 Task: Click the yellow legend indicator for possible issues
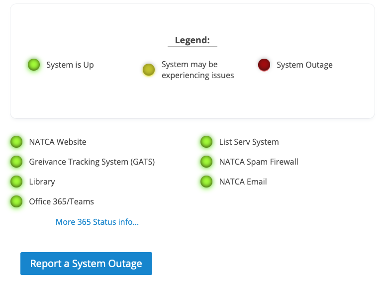[x=149, y=70]
